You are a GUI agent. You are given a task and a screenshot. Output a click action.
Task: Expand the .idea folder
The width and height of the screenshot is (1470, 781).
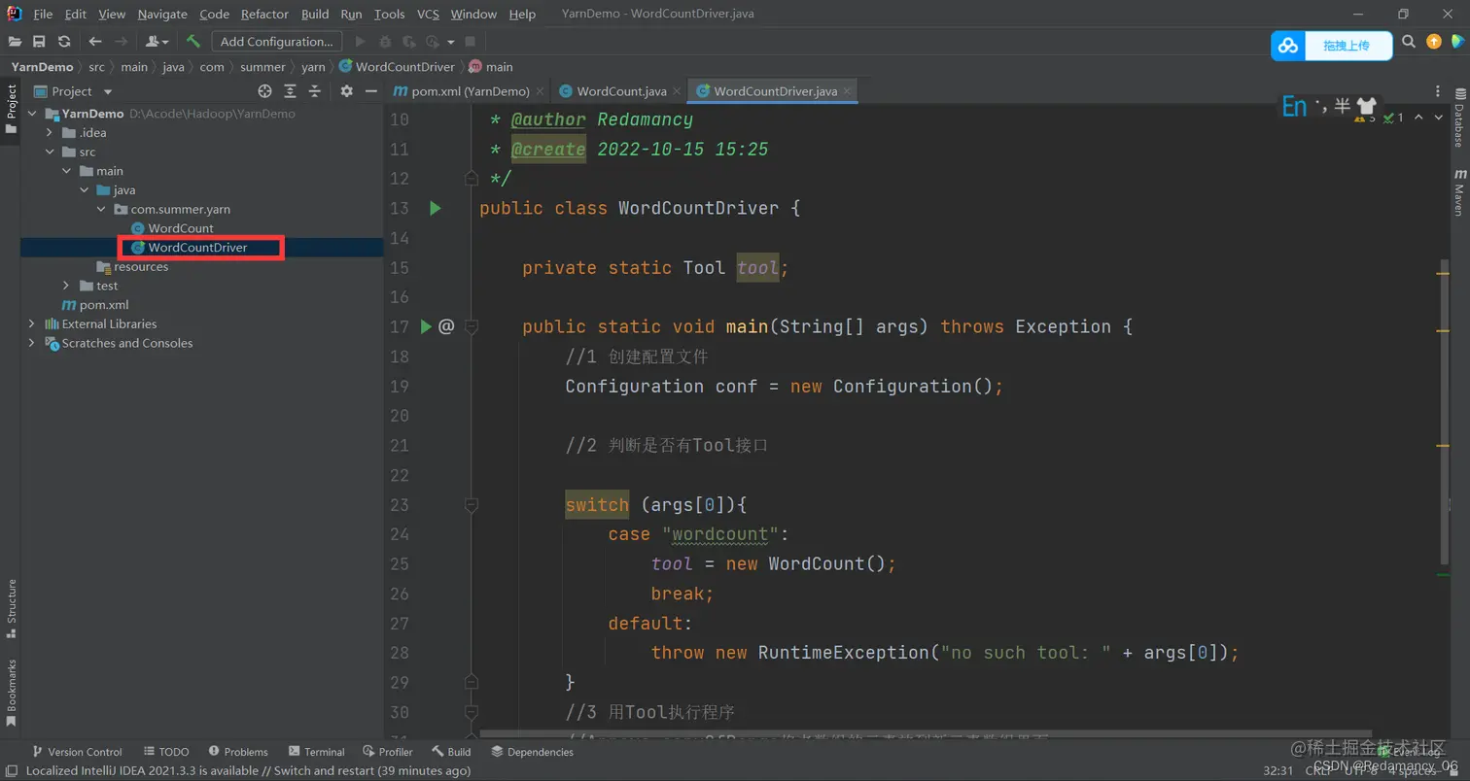pos(50,133)
